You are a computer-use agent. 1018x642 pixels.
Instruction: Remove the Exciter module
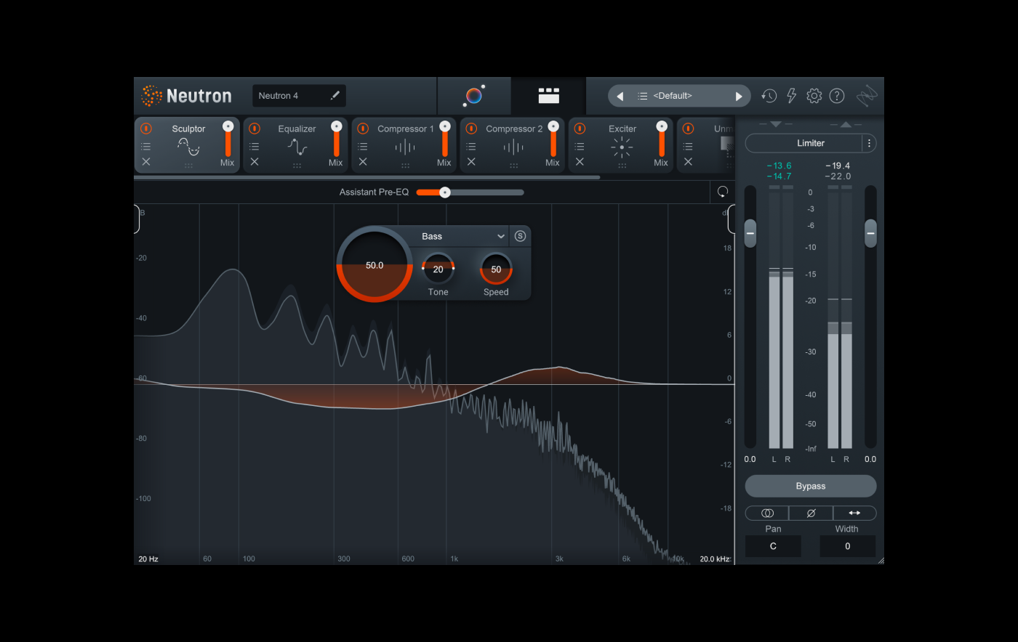580,162
